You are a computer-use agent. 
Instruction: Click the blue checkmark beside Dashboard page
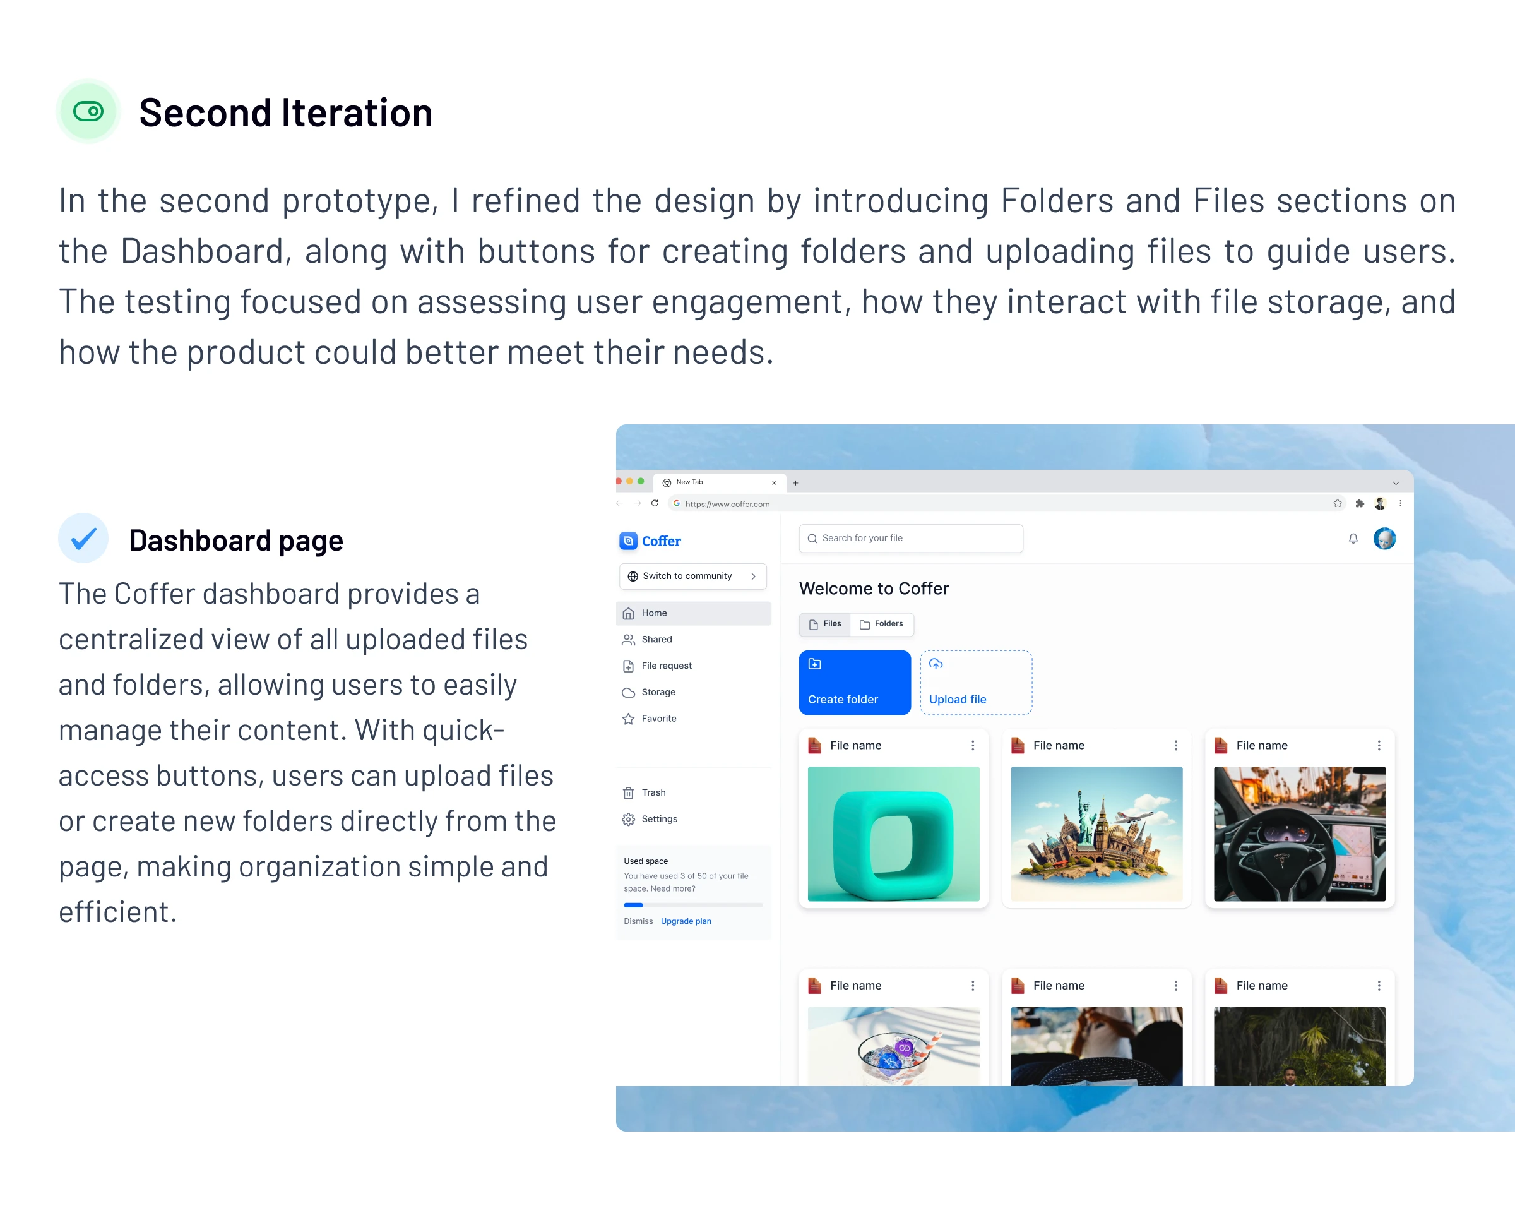click(x=83, y=539)
